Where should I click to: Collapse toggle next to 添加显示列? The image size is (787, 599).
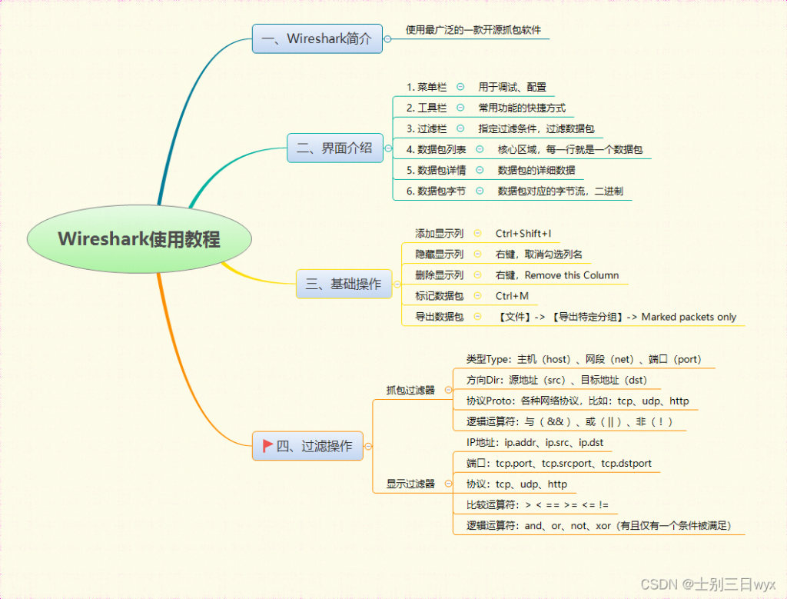click(x=478, y=233)
